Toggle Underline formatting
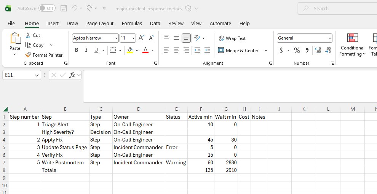The height and width of the screenshot is (194, 377). (96, 50)
